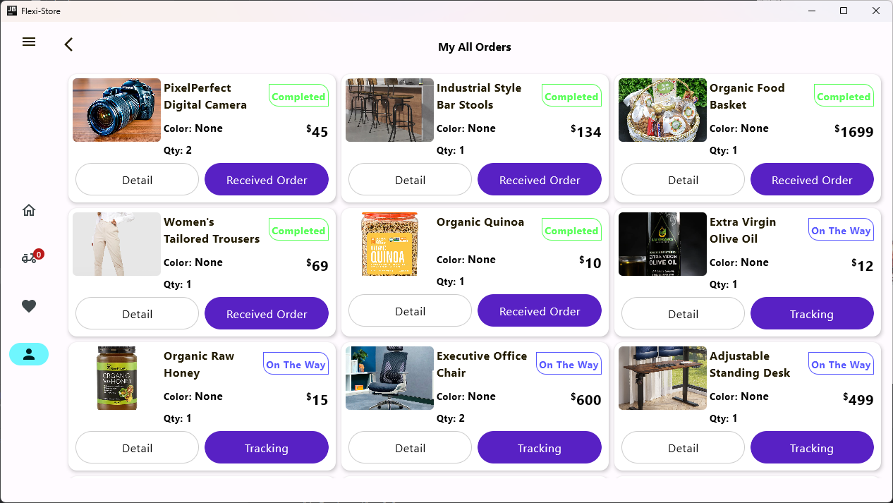
Task: Click Tracking for Executive Office Chair
Action: click(539, 448)
